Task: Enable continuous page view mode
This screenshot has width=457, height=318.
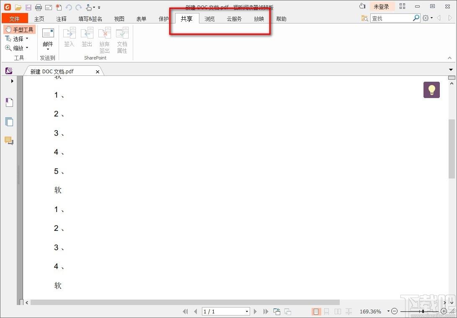Action: pos(326,311)
